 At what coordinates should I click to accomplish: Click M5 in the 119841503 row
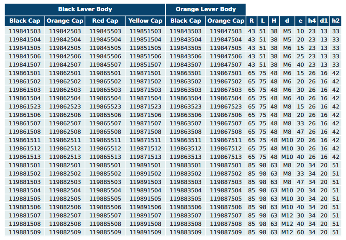[287, 31]
